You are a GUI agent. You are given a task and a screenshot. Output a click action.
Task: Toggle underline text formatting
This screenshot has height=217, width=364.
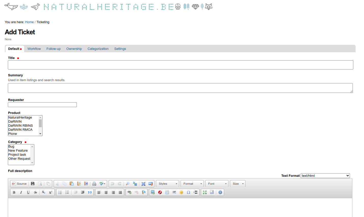[28, 192]
